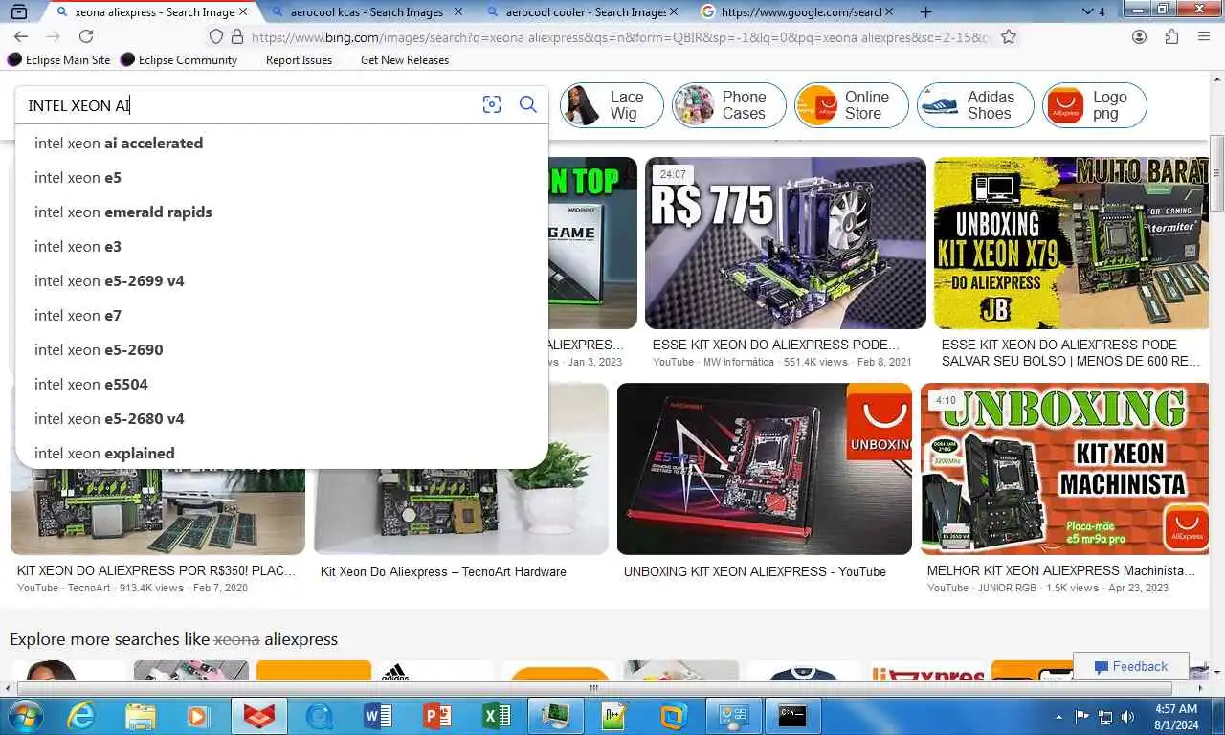Open a new tab with the plus button
1225x735 pixels.
[925, 12]
